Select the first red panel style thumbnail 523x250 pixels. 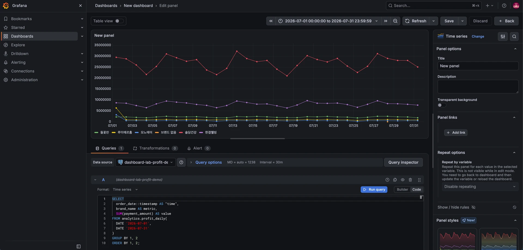click(x=457, y=239)
